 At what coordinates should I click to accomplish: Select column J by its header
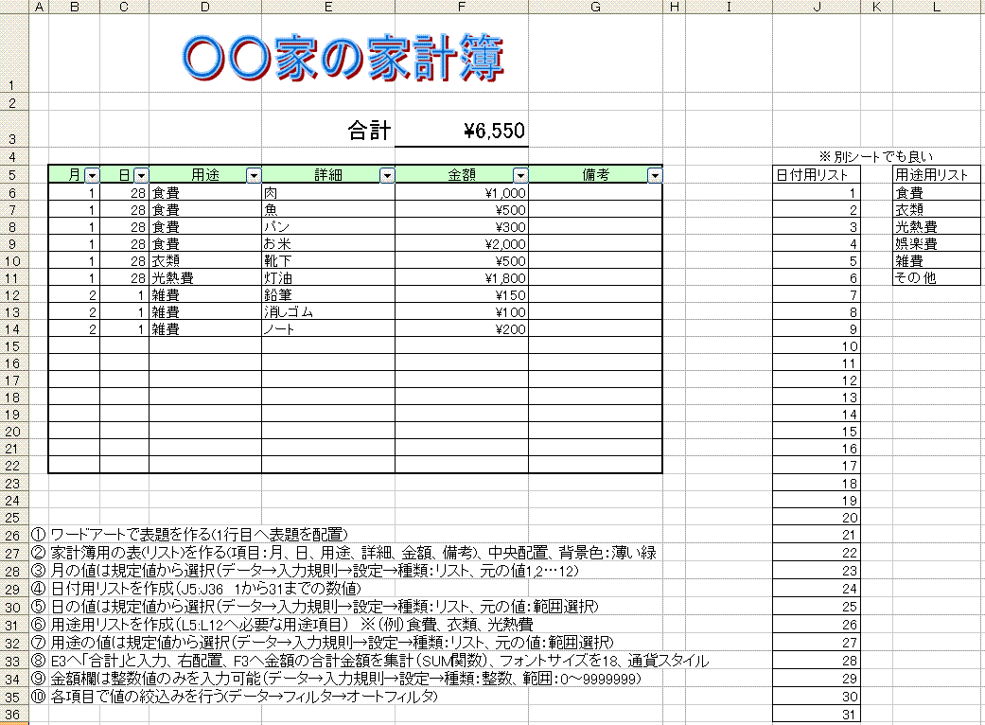pos(816,8)
